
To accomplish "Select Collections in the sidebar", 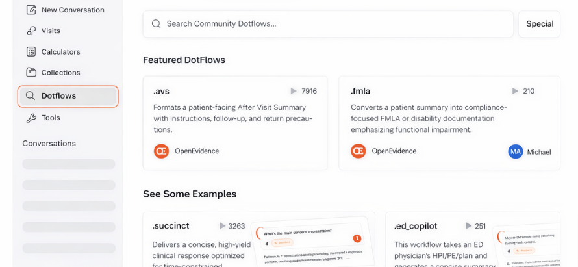I will (60, 72).
